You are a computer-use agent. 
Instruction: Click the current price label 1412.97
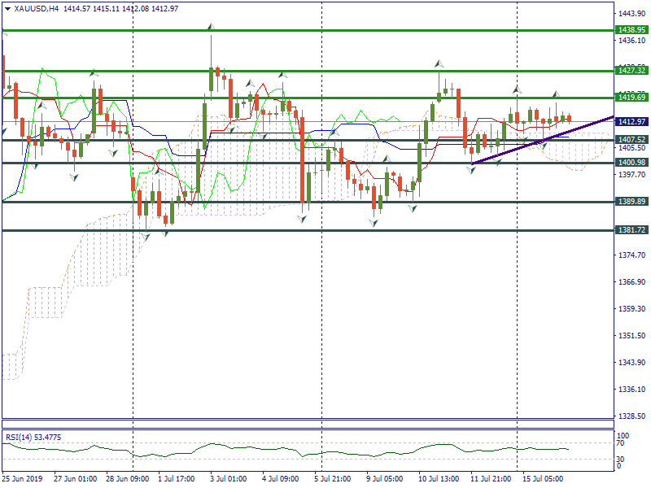click(x=631, y=122)
